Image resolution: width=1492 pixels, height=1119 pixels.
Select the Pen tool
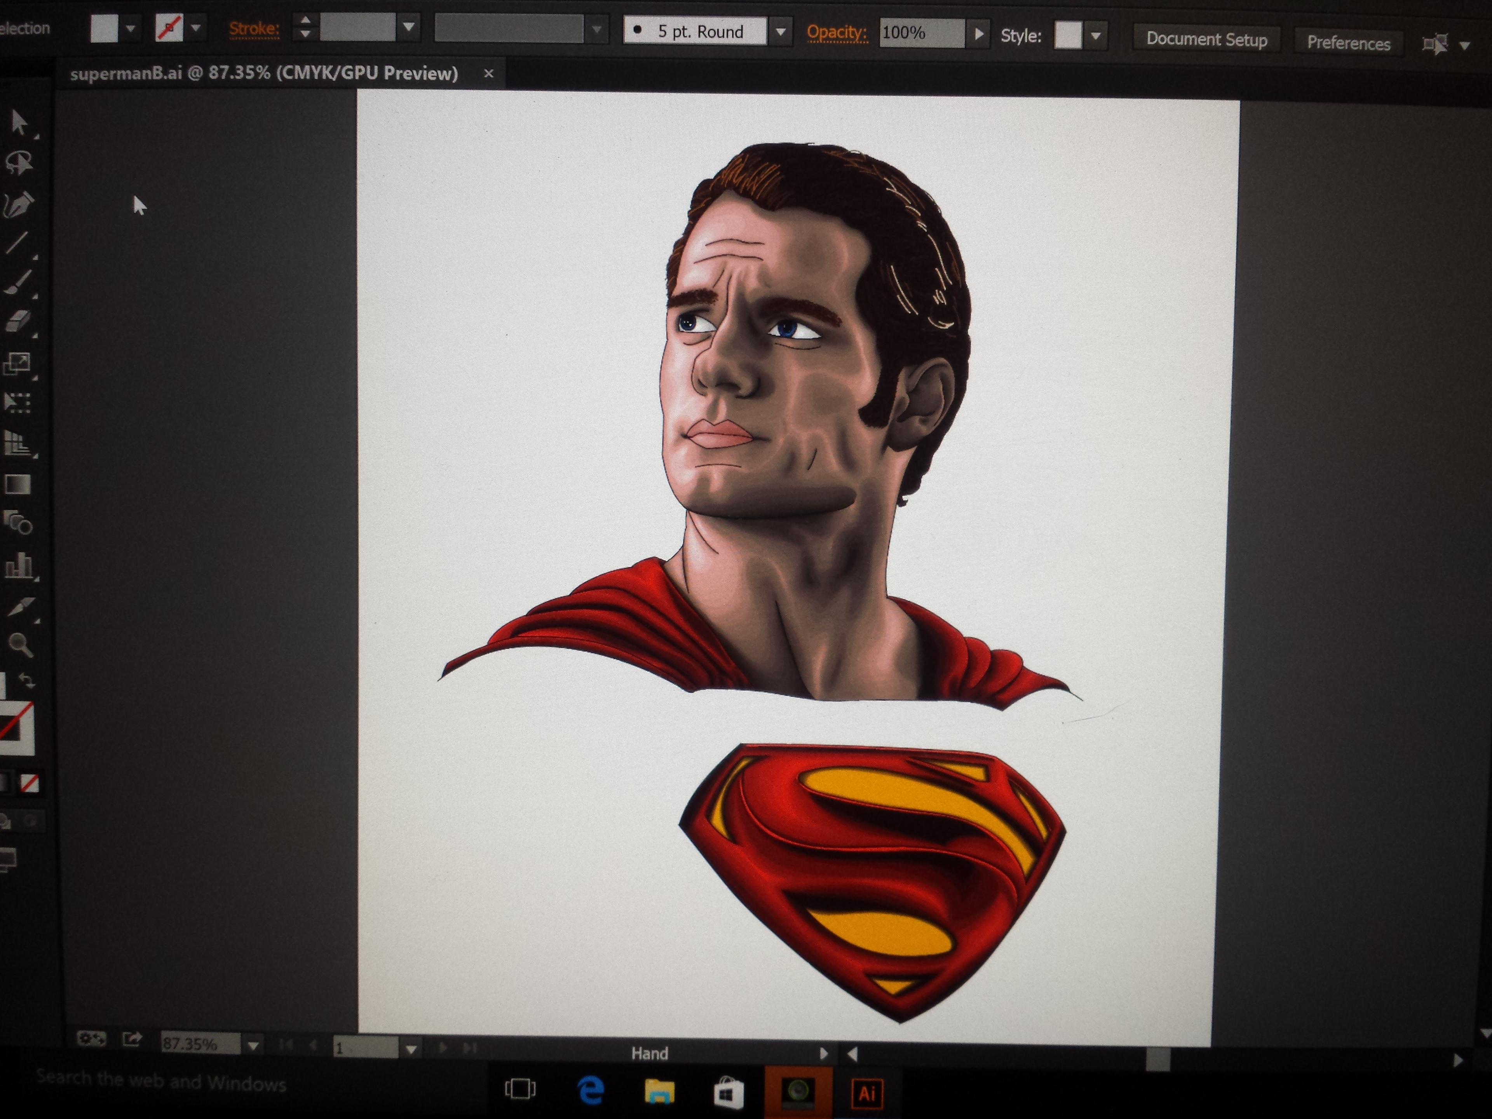tap(19, 205)
